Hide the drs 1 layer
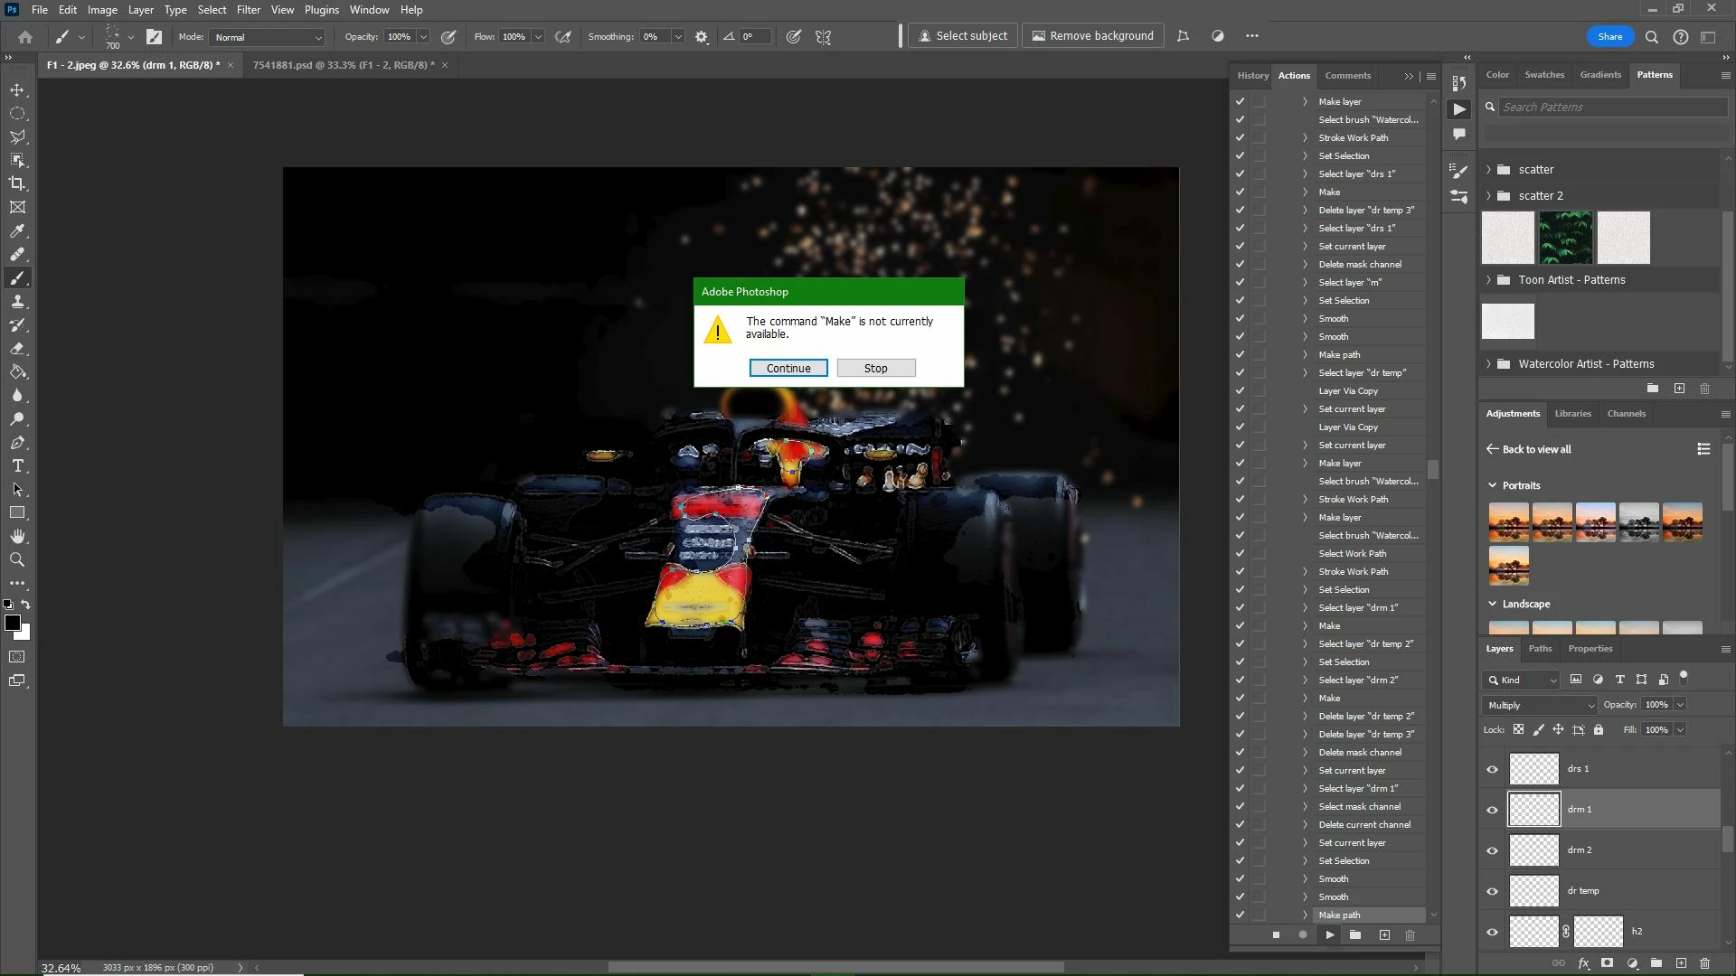This screenshot has height=976, width=1736. pos(1492,770)
